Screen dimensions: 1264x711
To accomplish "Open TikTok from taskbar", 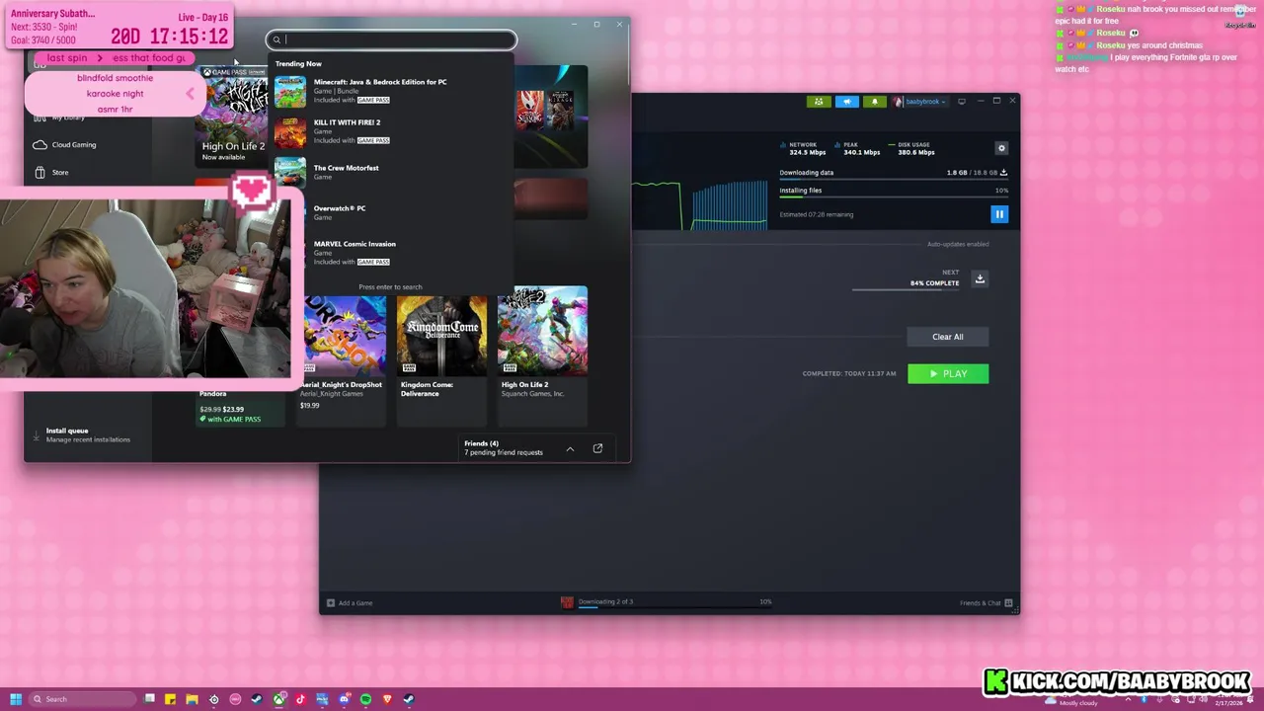I will (300, 699).
